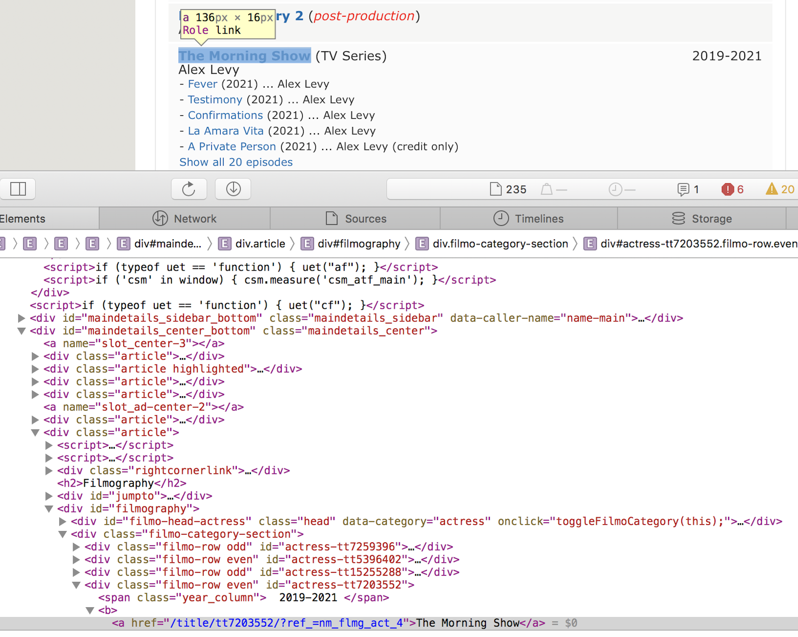The width and height of the screenshot is (798, 637).
Task: Open the Network tab
Action: (185, 219)
